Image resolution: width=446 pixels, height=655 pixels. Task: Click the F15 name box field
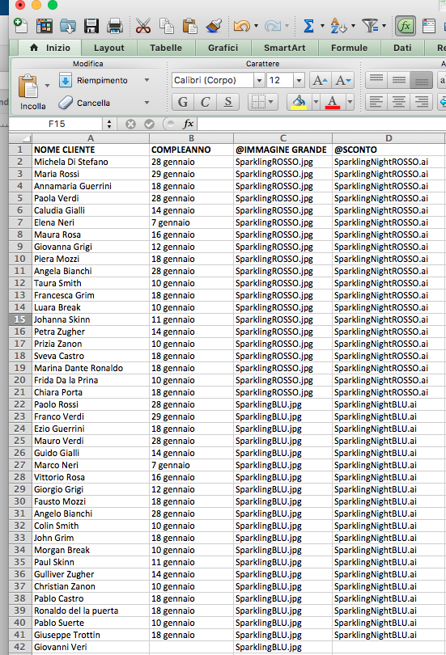(x=57, y=124)
